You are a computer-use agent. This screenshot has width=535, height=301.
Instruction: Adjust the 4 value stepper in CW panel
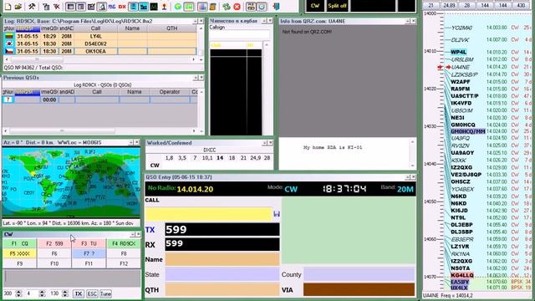pyautogui.click(x=42, y=293)
